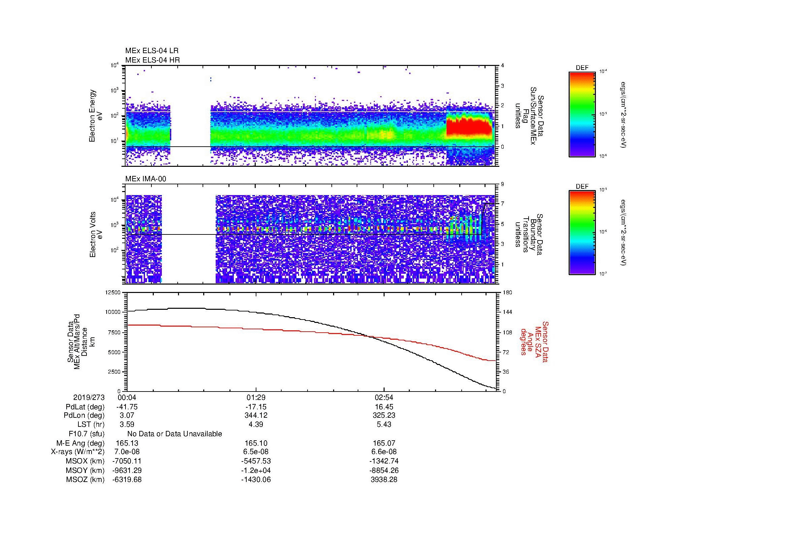Click the top DEF color bar
787x556 pixels.
[x=582, y=114]
